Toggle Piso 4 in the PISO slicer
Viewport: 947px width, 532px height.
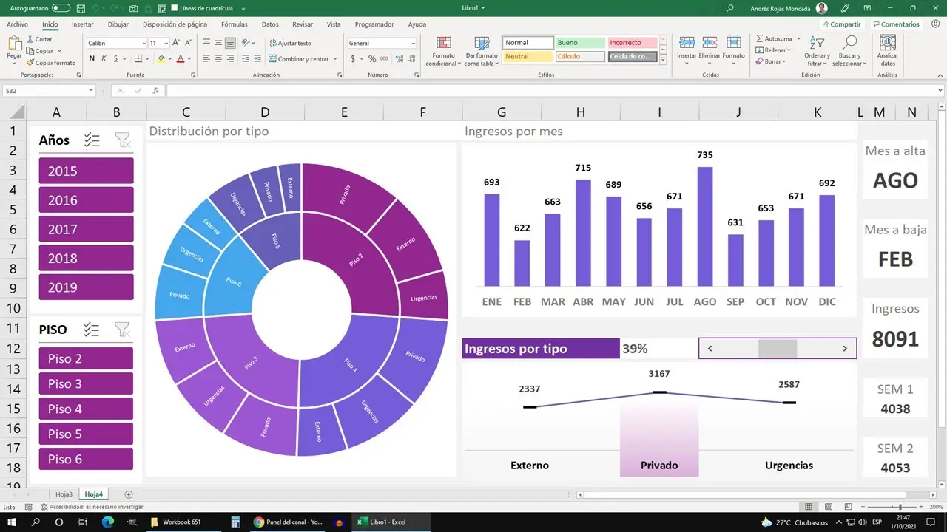pyautogui.click(x=86, y=408)
